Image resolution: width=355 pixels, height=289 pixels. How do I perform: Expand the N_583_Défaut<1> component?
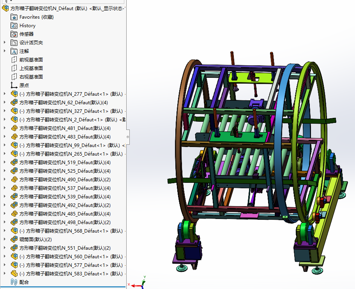click(5, 273)
